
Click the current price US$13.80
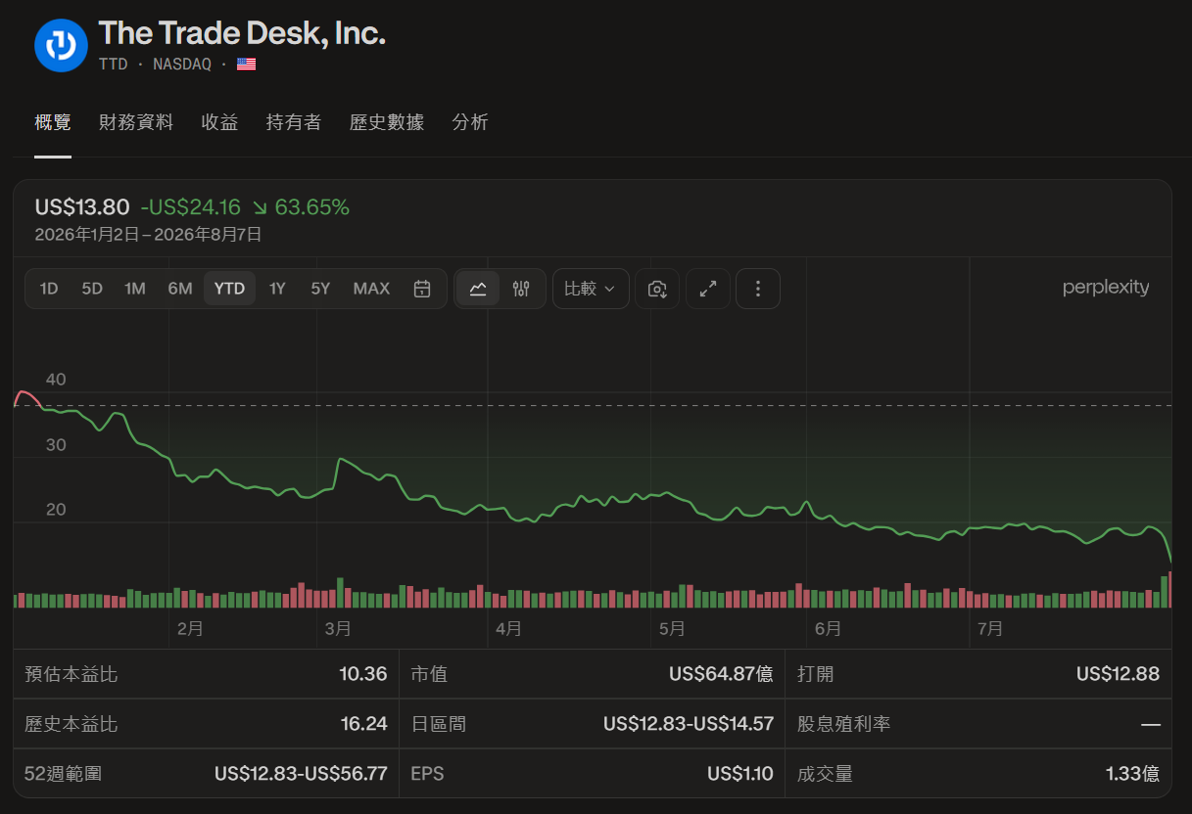(x=82, y=206)
